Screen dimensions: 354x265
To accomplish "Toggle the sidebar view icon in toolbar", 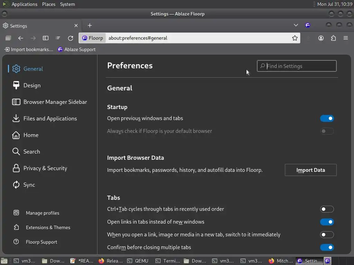I will 46,38.
